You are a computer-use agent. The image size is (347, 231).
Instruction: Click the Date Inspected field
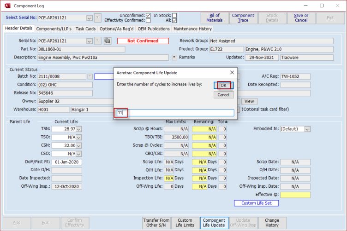pos(66,178)
